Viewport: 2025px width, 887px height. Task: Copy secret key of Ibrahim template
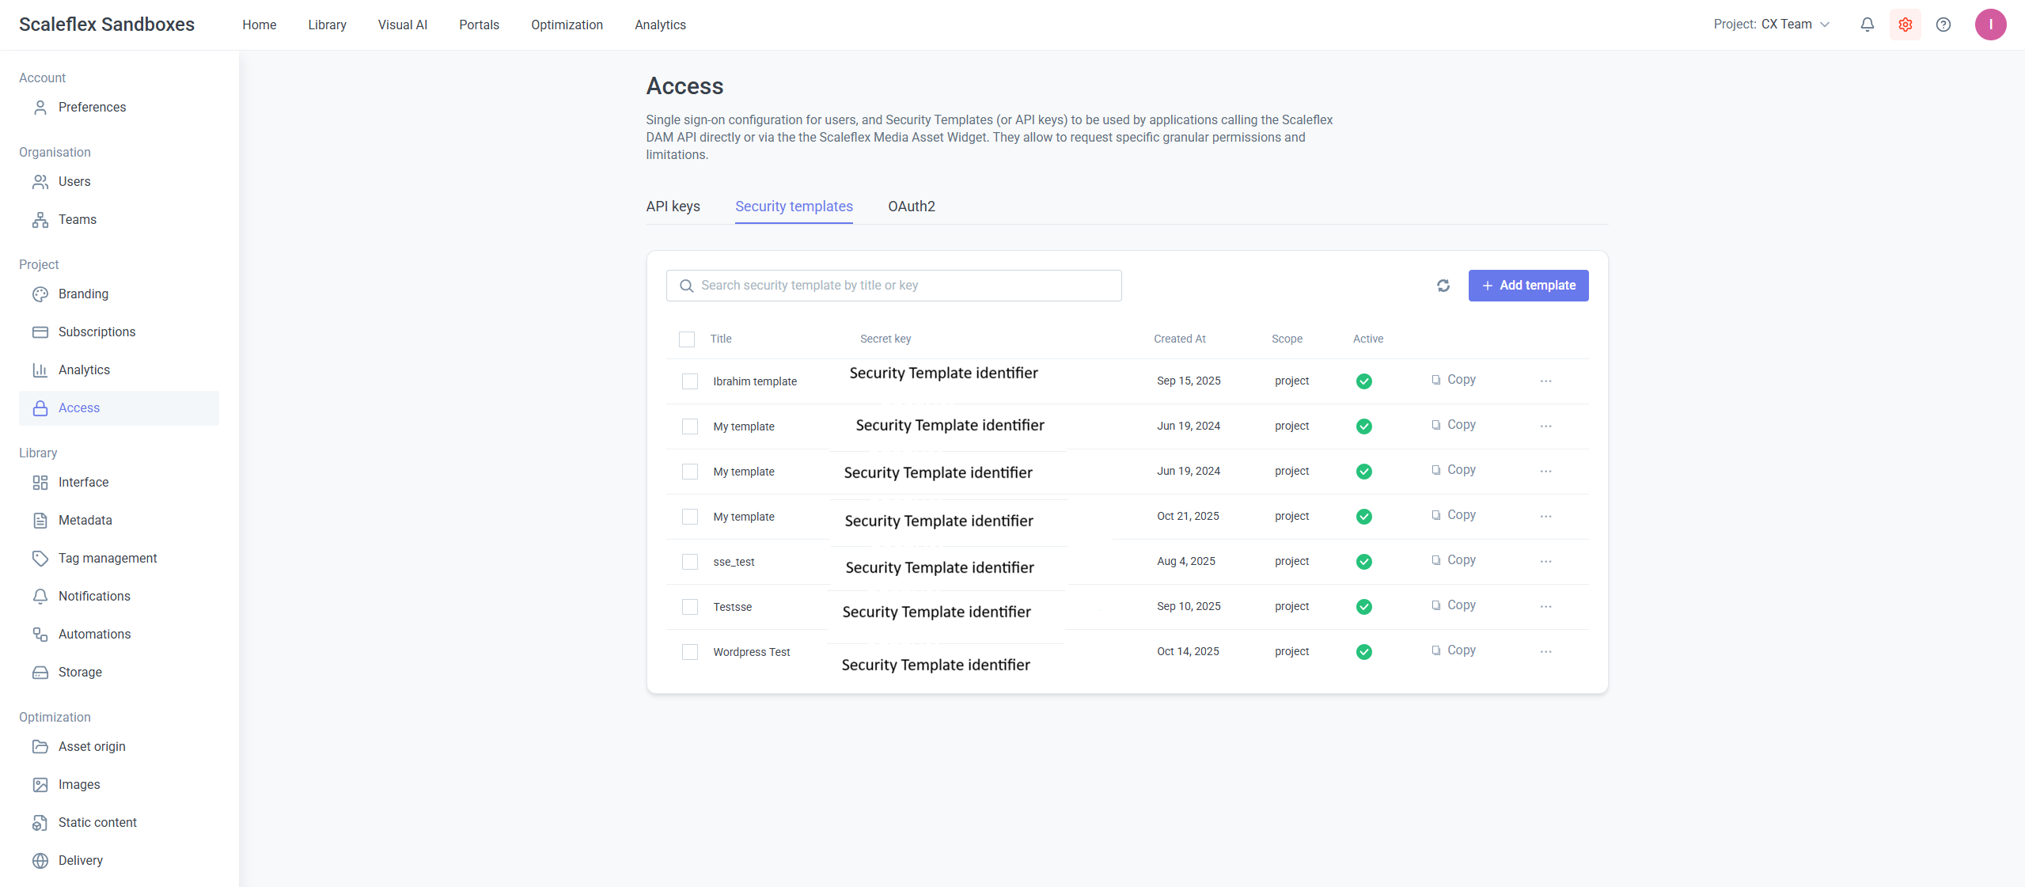click(x=1453, y=380)
